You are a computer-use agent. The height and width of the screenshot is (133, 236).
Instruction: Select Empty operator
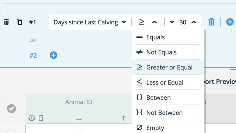click(168, 127)
